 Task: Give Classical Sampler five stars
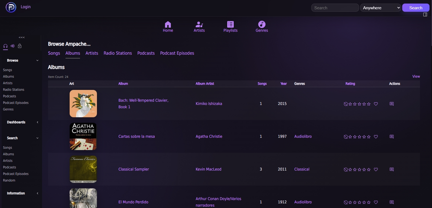coord(369,169)
